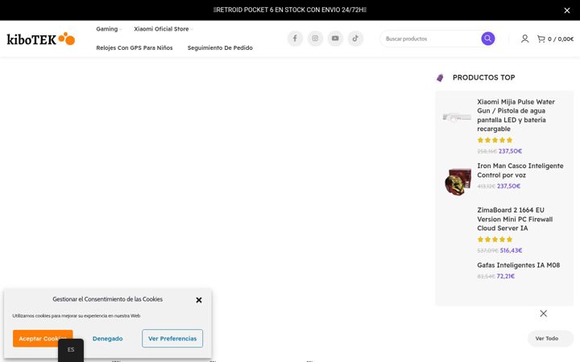Open the ES language selector
580x362 pixels.
tap(71, 350)
